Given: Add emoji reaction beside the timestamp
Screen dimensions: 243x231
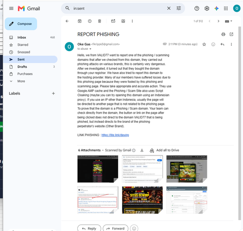Looking at the screenshot, I should 213,44.
